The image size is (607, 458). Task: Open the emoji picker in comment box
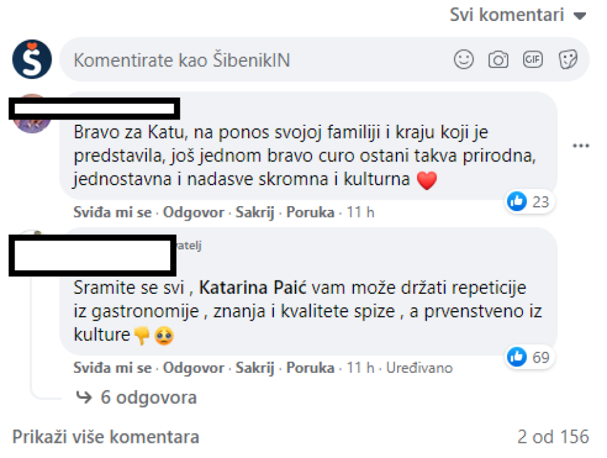click(x=463, y=59)
